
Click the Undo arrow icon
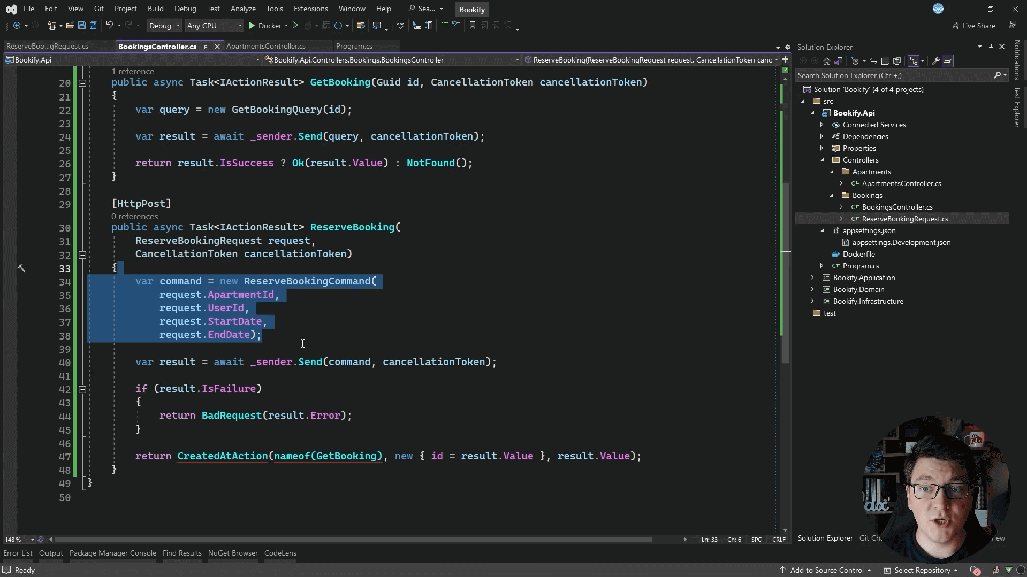click(x=109, y=26)
